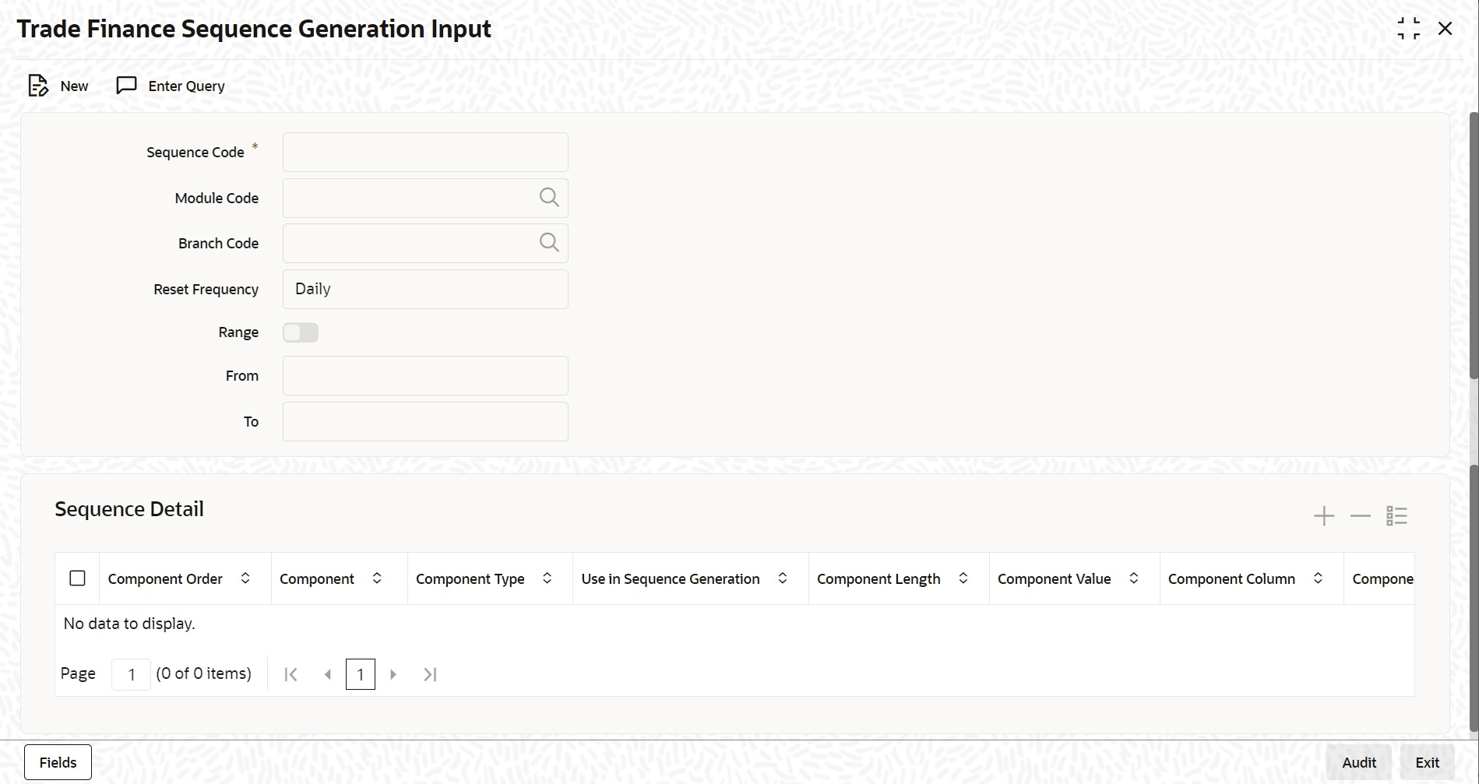Remove row from Sequence Detail table

click(x=1360, y=516)
